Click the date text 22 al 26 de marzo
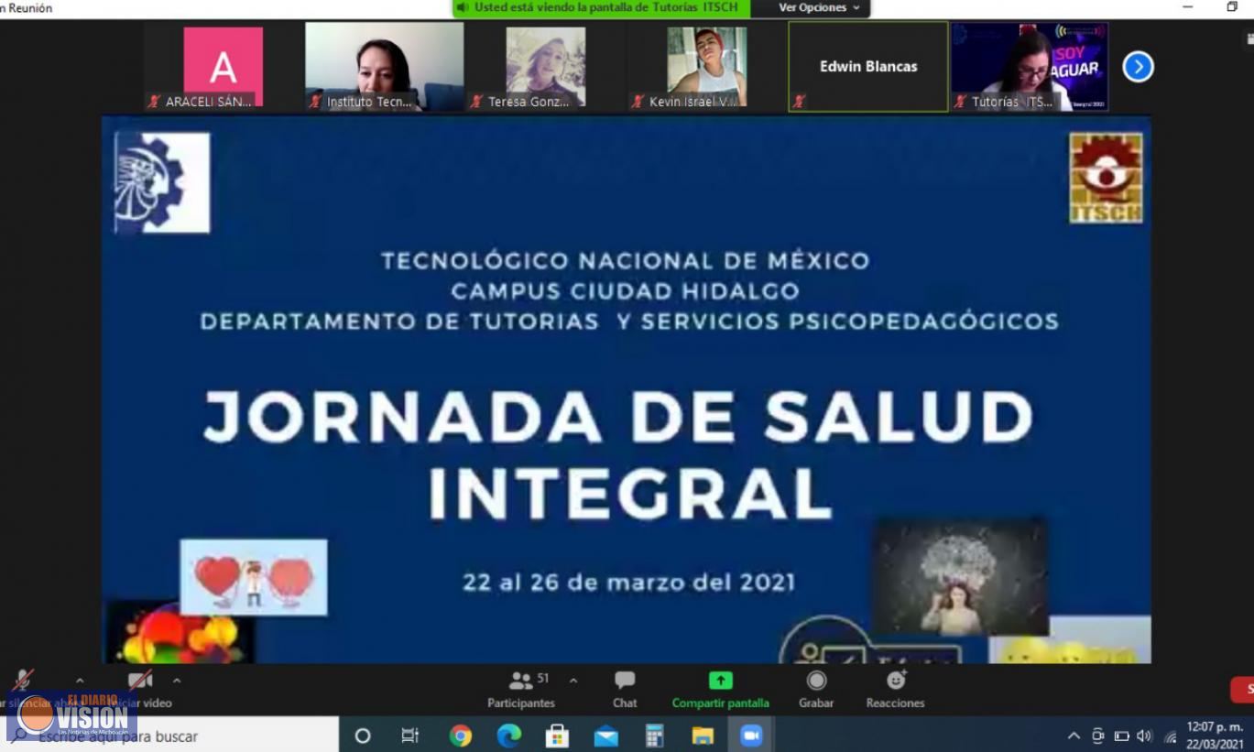1254x752 pixels. [628, 582]
